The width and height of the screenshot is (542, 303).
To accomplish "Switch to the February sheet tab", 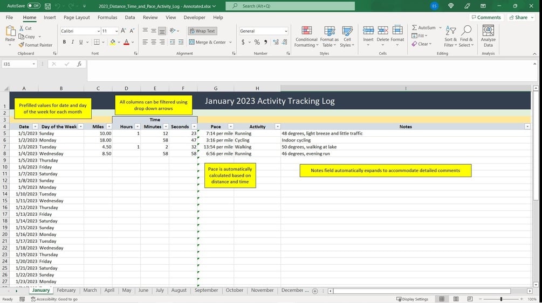I will click(x=66, y=290).
